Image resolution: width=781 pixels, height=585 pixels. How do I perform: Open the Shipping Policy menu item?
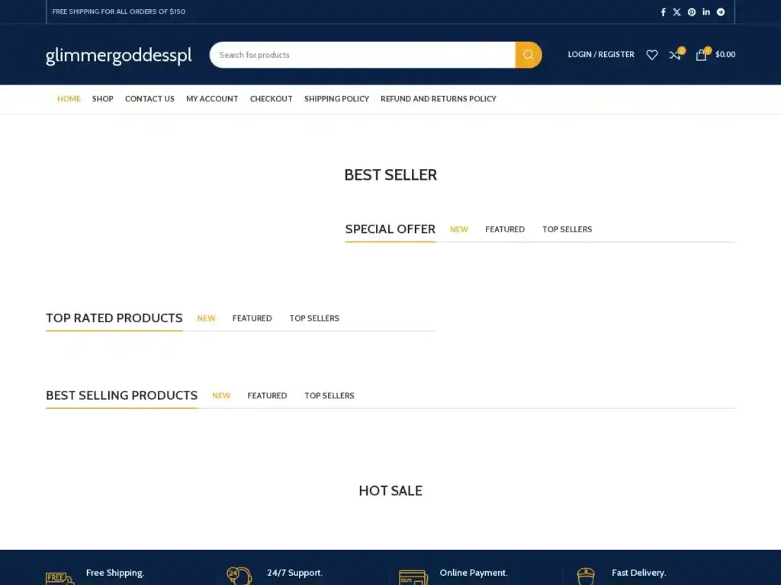point(336,99)
